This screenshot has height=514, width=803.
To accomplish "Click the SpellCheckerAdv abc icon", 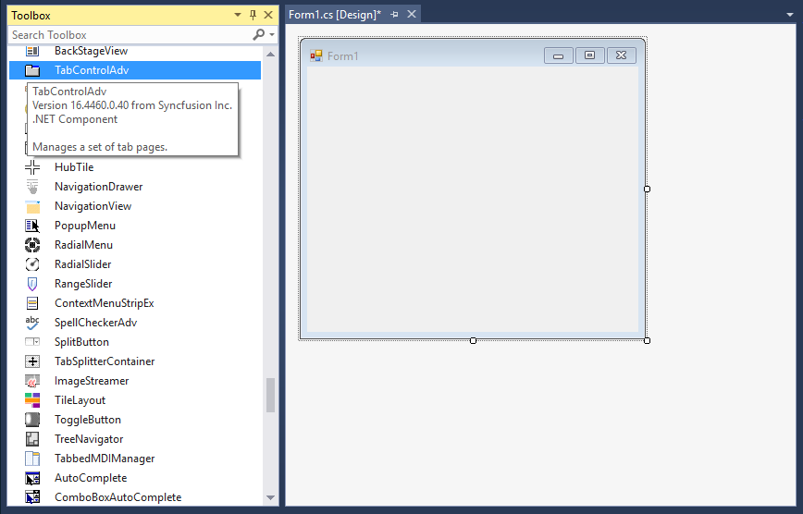I will pyautogui.click(x=32, y=323).
